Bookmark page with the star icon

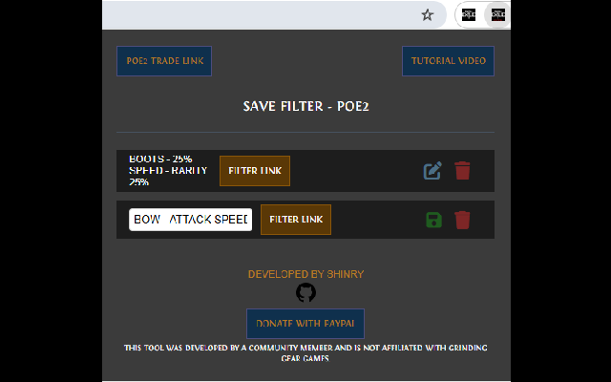(428, 15)
